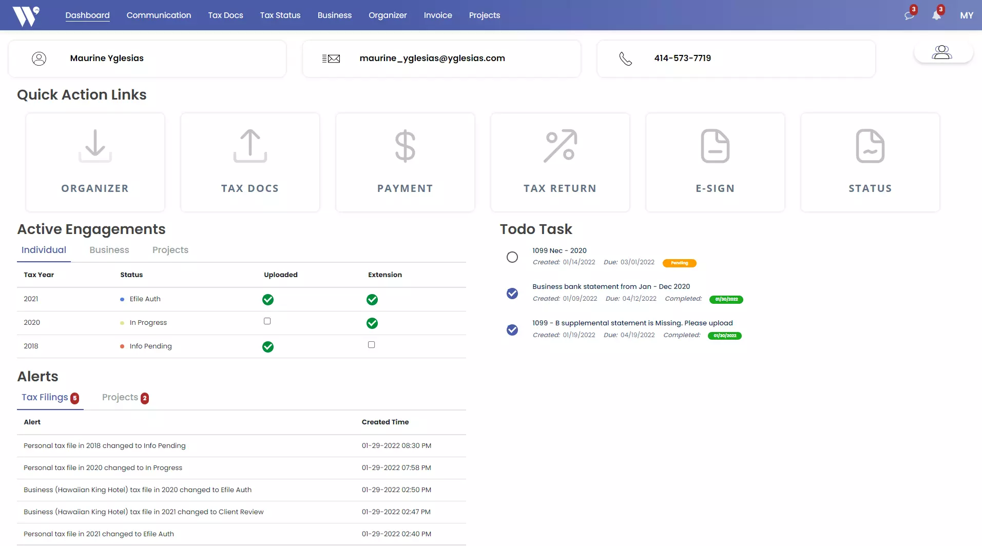Viewport: 982px width, 546px height.
Task: Mark 1099 Nec - 2020 task complete
Action: pos(512,257)
